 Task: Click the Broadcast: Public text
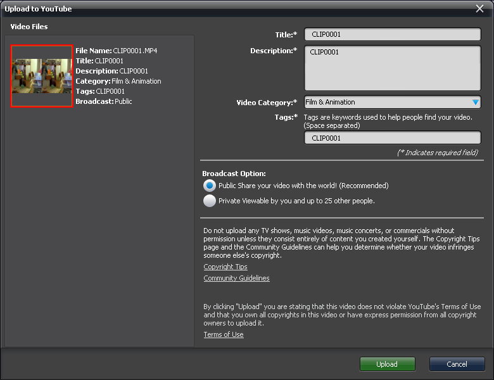[104, 101]
